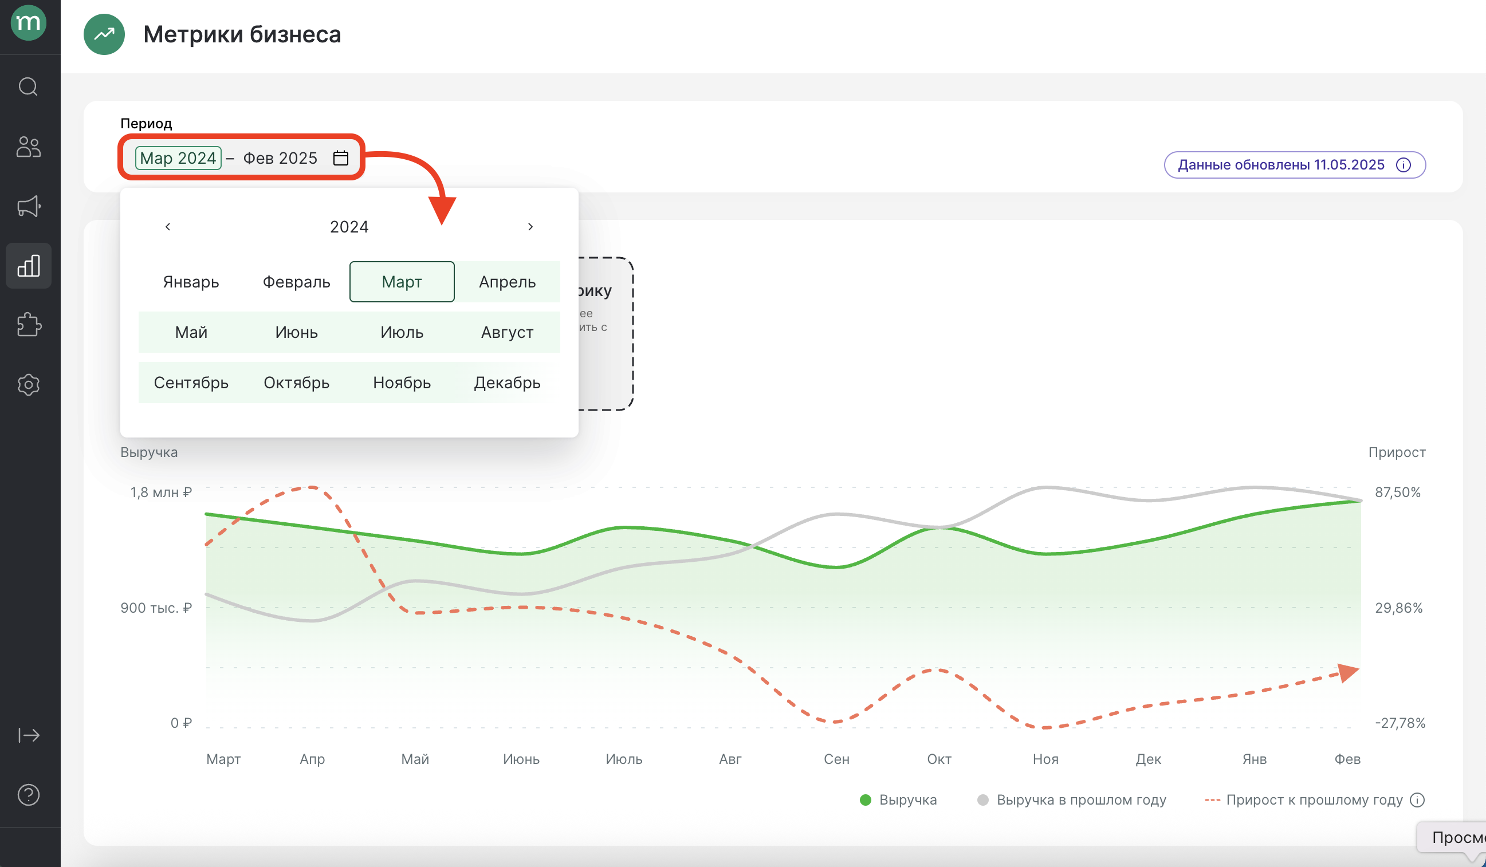The height and width of the screenshot is (867, 1486).
Task: Open clients section via people icon
Action: (x=28, y=147)
